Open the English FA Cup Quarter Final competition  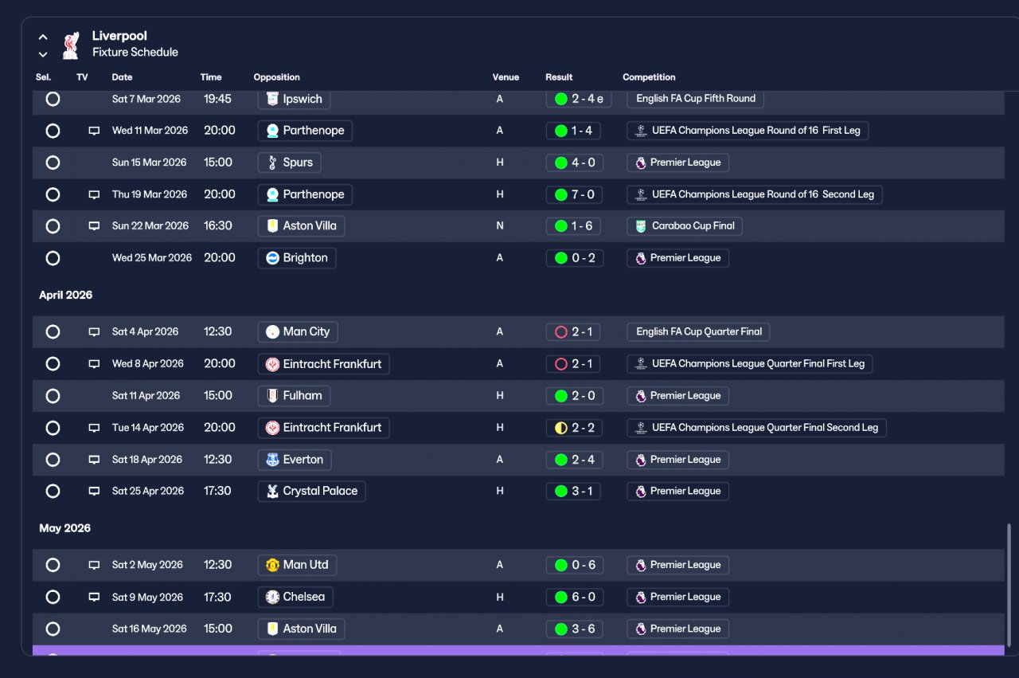[x=698, y=331]
